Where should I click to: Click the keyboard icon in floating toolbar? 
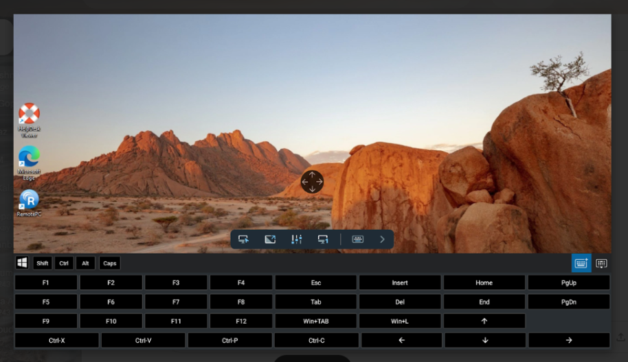coord(357,239)
